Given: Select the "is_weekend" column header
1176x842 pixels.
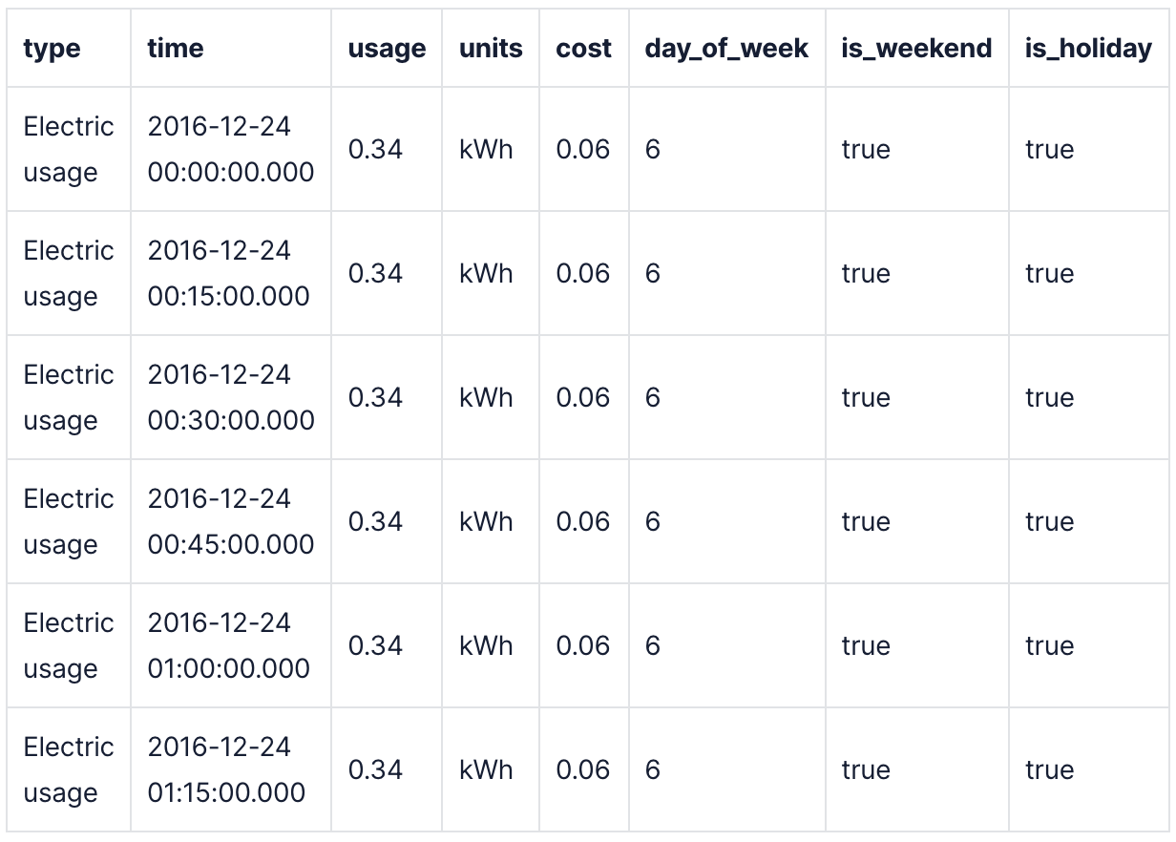Looking at the screenshot, I should pyautogui.click(x=916, y=49).
